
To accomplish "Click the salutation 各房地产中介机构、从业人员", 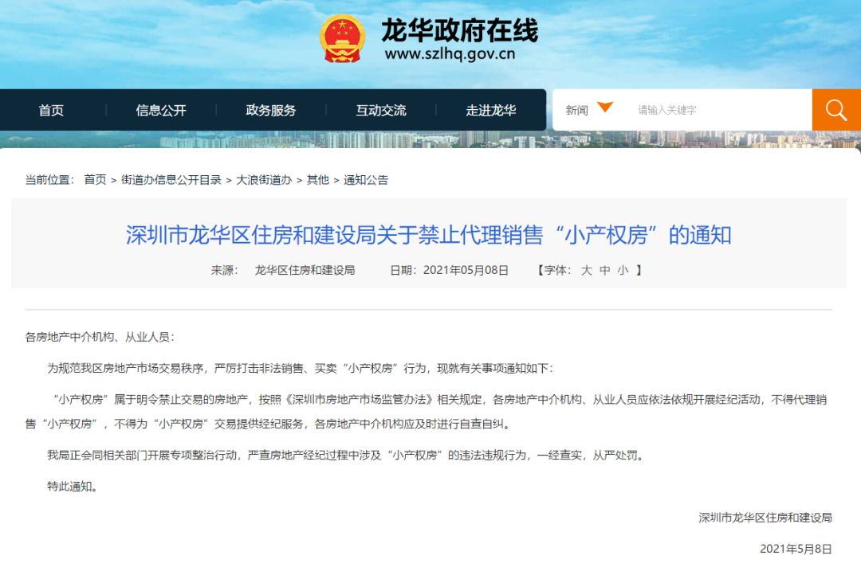I will coord(100,337).
